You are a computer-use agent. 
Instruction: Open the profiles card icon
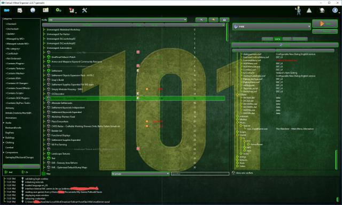click(45, 10)
